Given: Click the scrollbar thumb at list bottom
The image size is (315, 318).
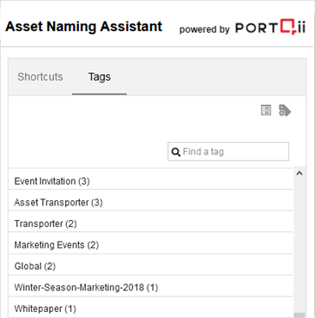Looking at the screenshot, I should coord(300,315).
